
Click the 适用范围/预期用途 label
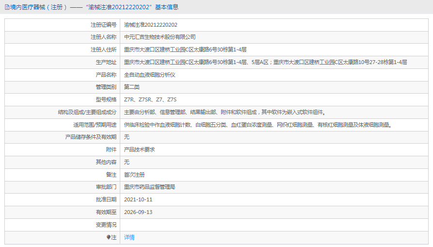point(95,125)
